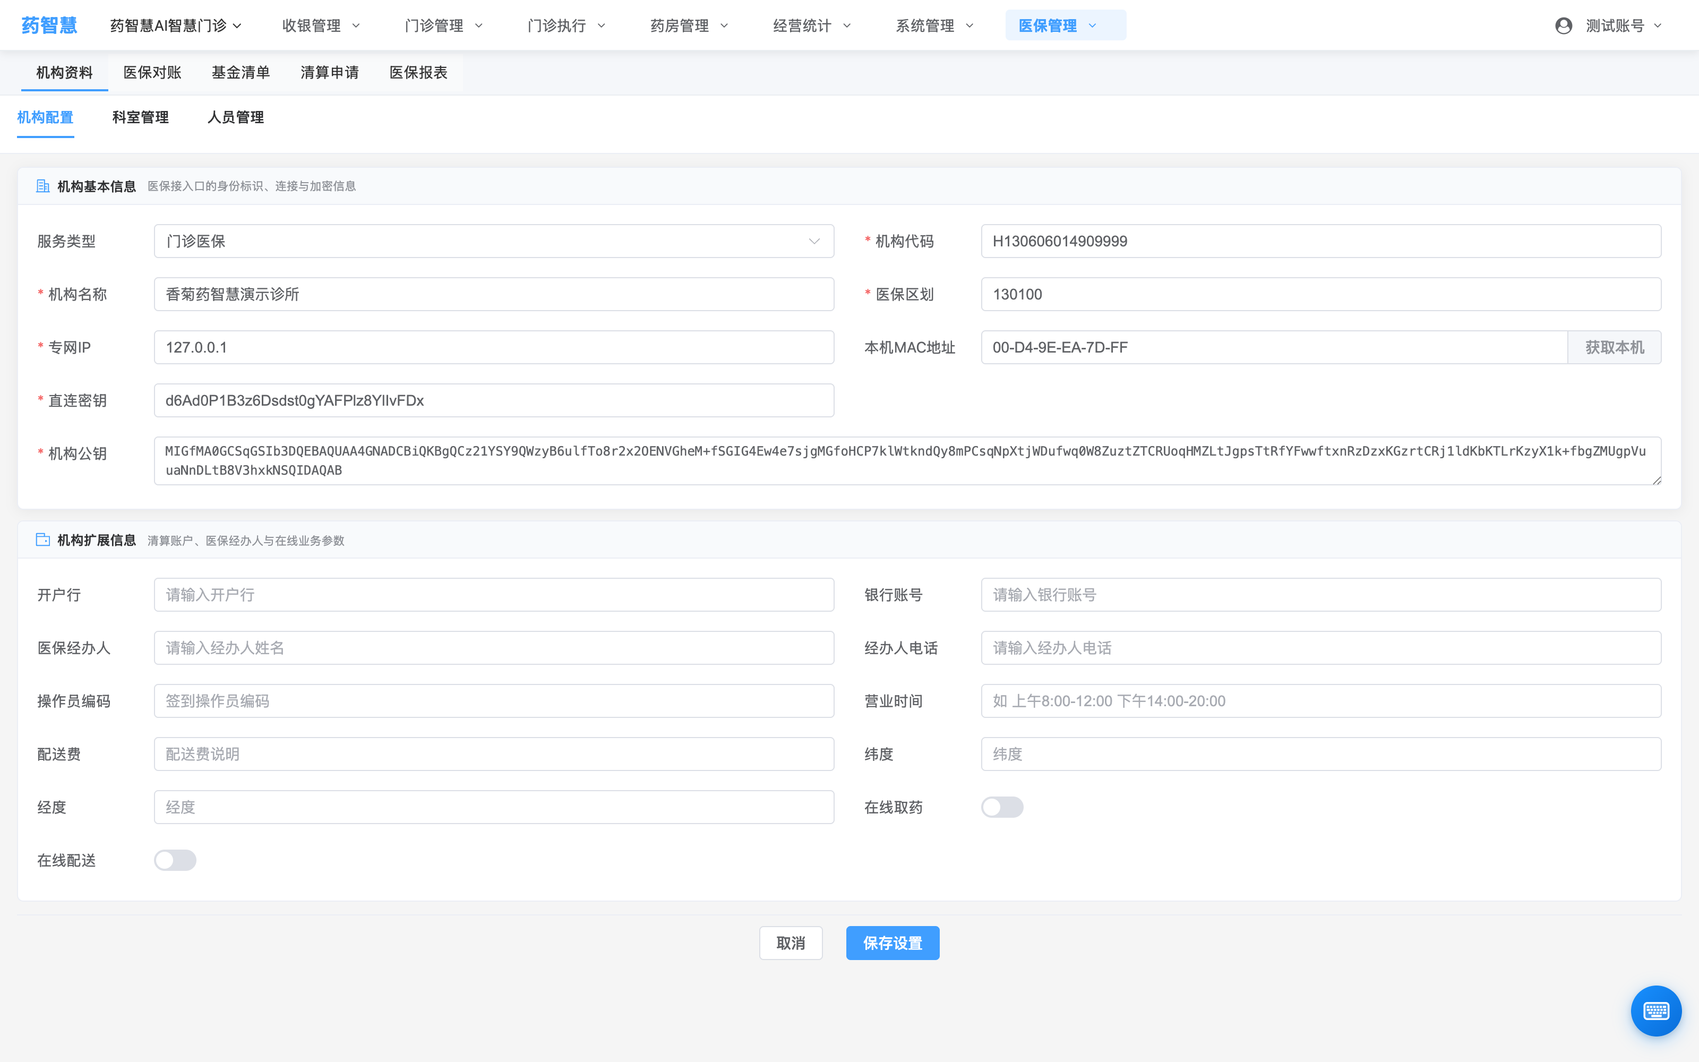
Task: Switch to the 医保对账 tab
Action: tap(152, 72)
